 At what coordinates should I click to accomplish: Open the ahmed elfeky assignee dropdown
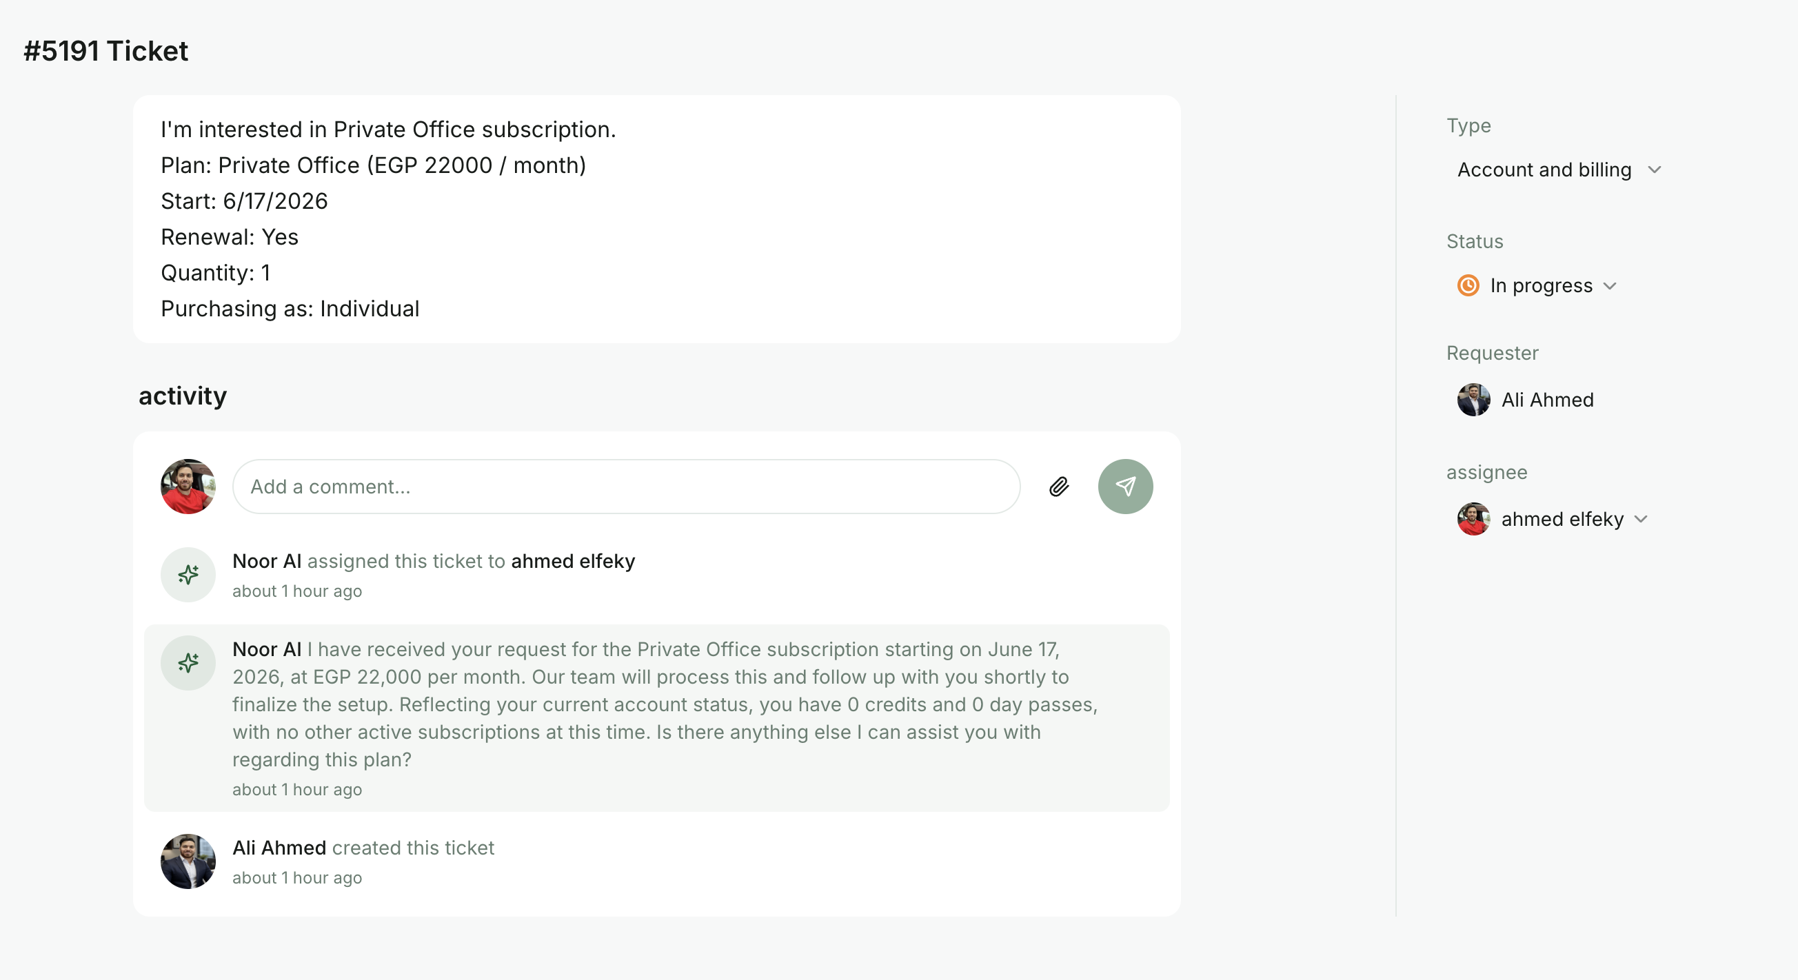(1553, 519)
